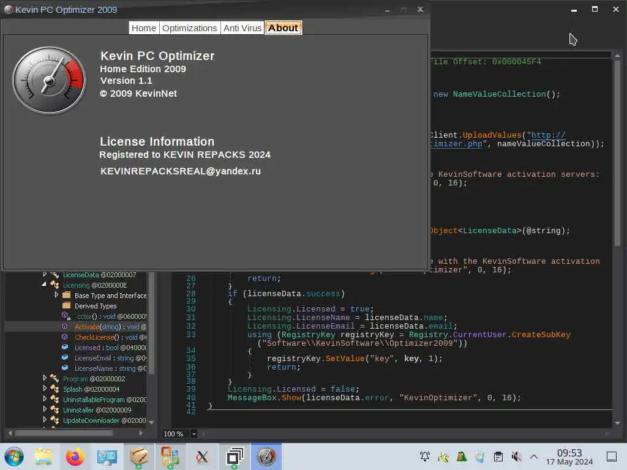The height and width of the screenshot is (470, 627).
Task: Open the clipboard tray icon
Action: click(498, 457)
